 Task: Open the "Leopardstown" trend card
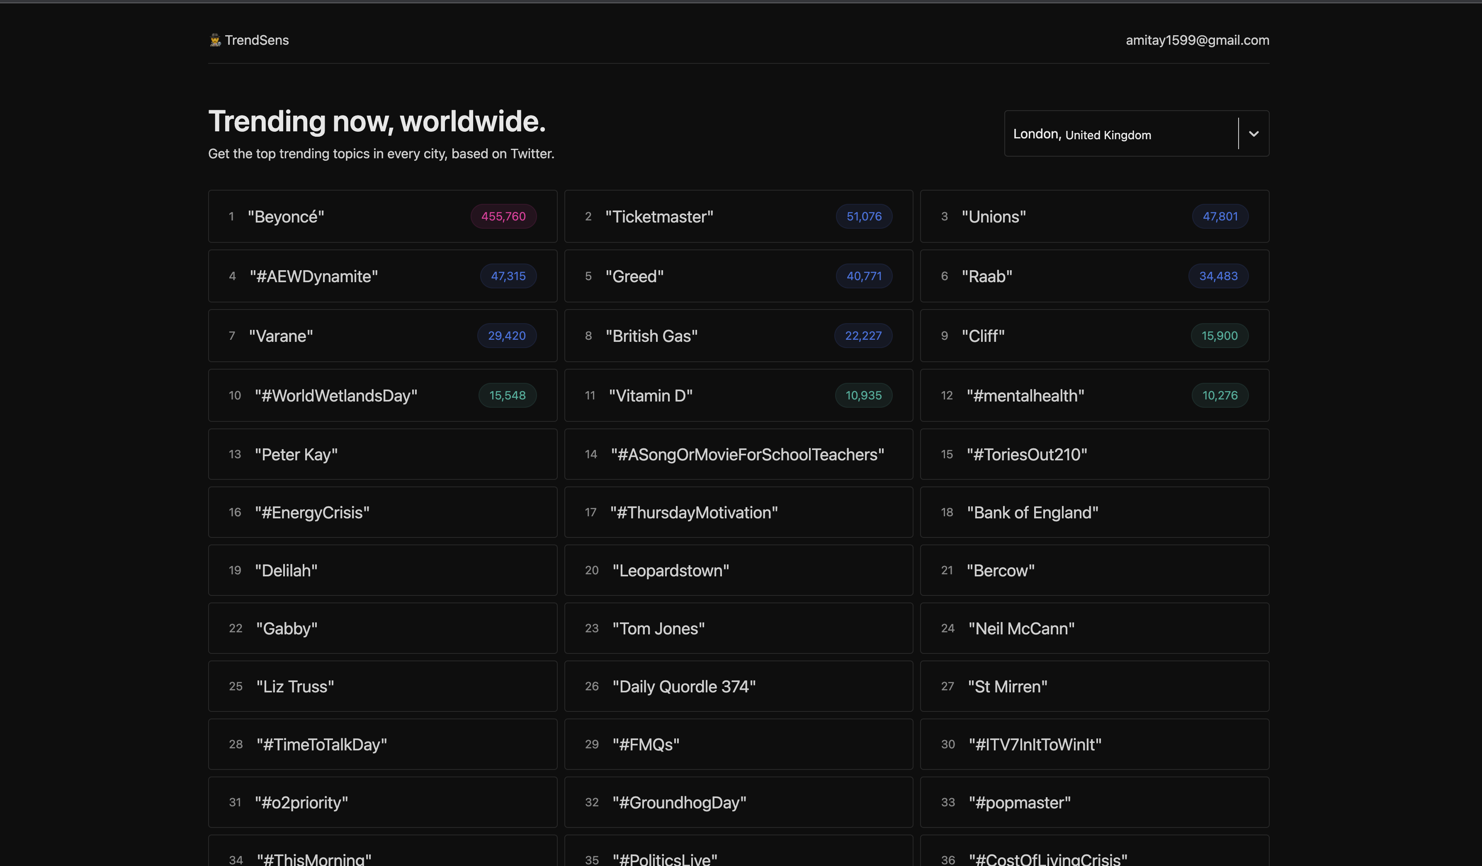[x=739, y=570]
